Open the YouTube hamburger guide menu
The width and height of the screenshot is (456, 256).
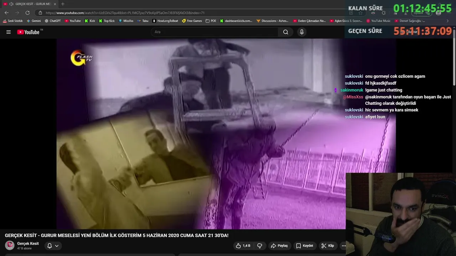[x=9, y=32]
